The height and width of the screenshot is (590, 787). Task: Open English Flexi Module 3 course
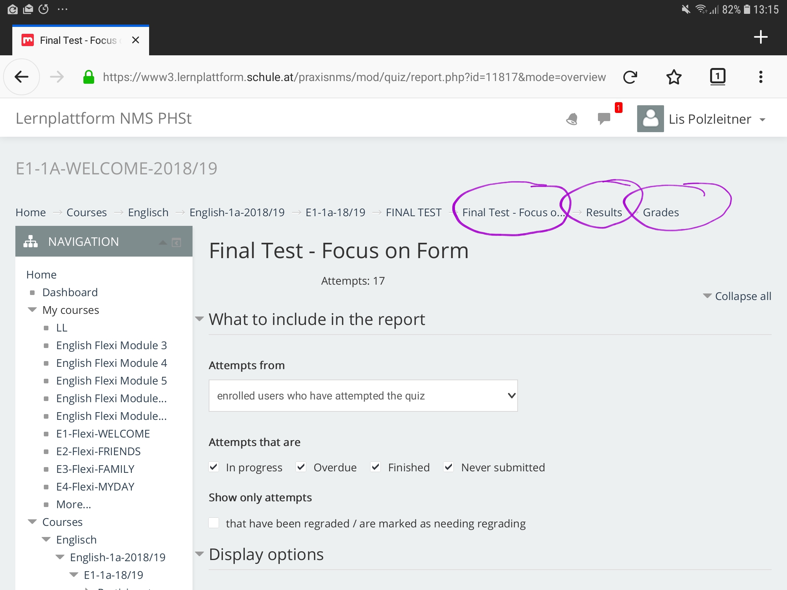click(x=111, y=345)
